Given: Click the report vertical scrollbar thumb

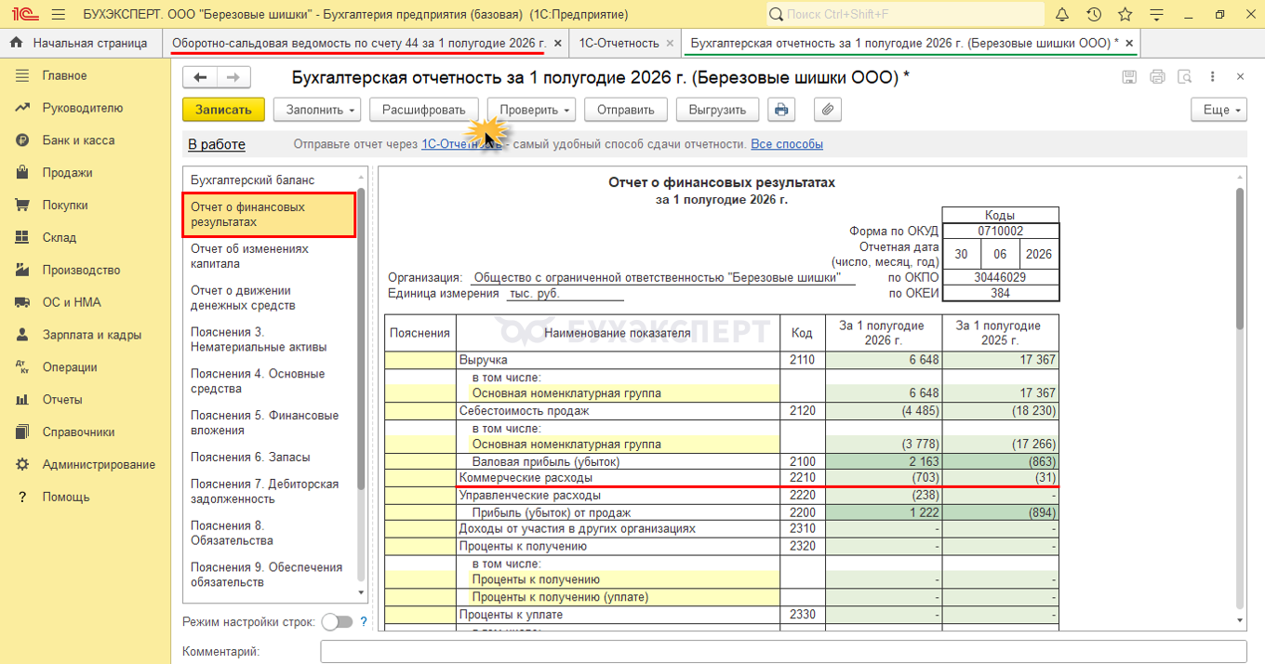Looking at the screenshot, I should pyautogui.click(x=1239, y=259).
